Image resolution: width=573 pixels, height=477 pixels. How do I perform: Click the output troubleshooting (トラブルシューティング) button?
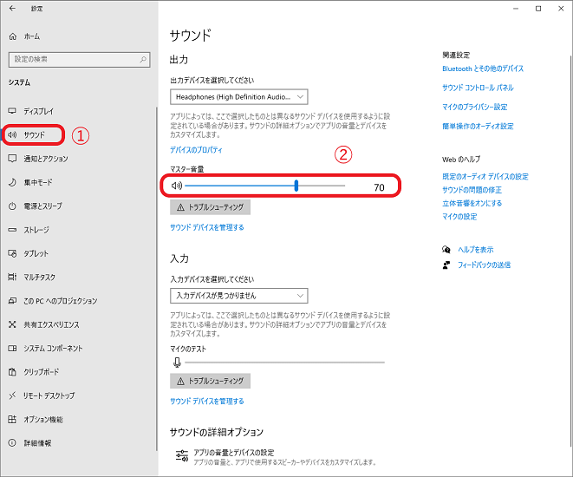pyautogui.click(x=211, y=208)
